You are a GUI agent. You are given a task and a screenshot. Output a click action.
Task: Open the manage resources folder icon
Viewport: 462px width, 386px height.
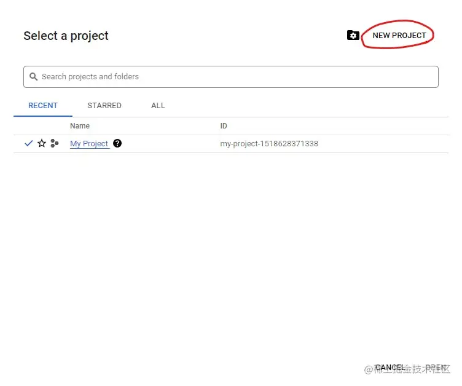[x=353, y=36]
